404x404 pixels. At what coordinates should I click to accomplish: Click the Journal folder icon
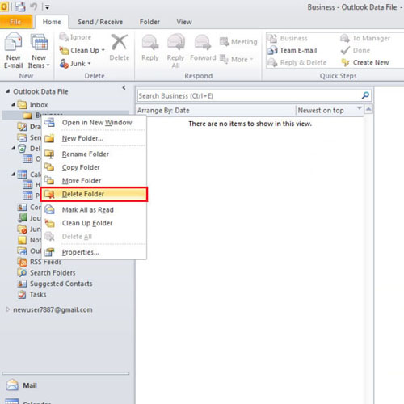click(x=22, y=218)
